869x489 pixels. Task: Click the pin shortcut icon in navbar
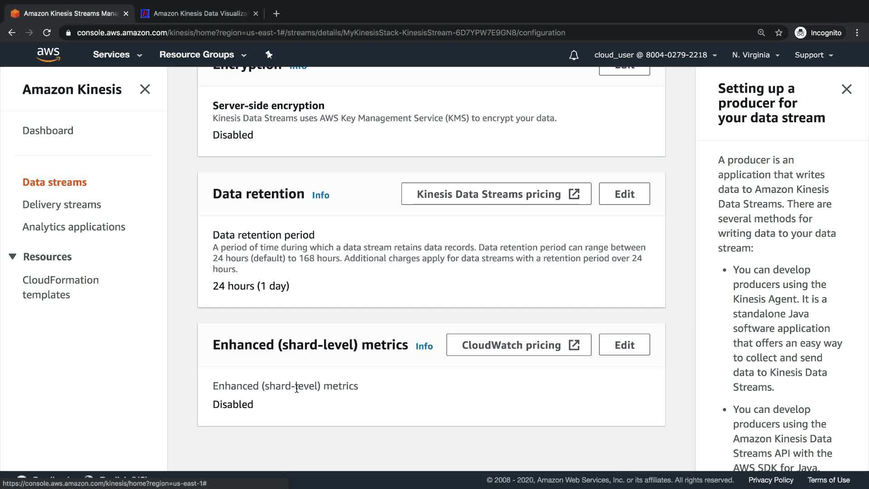point(269,55)
